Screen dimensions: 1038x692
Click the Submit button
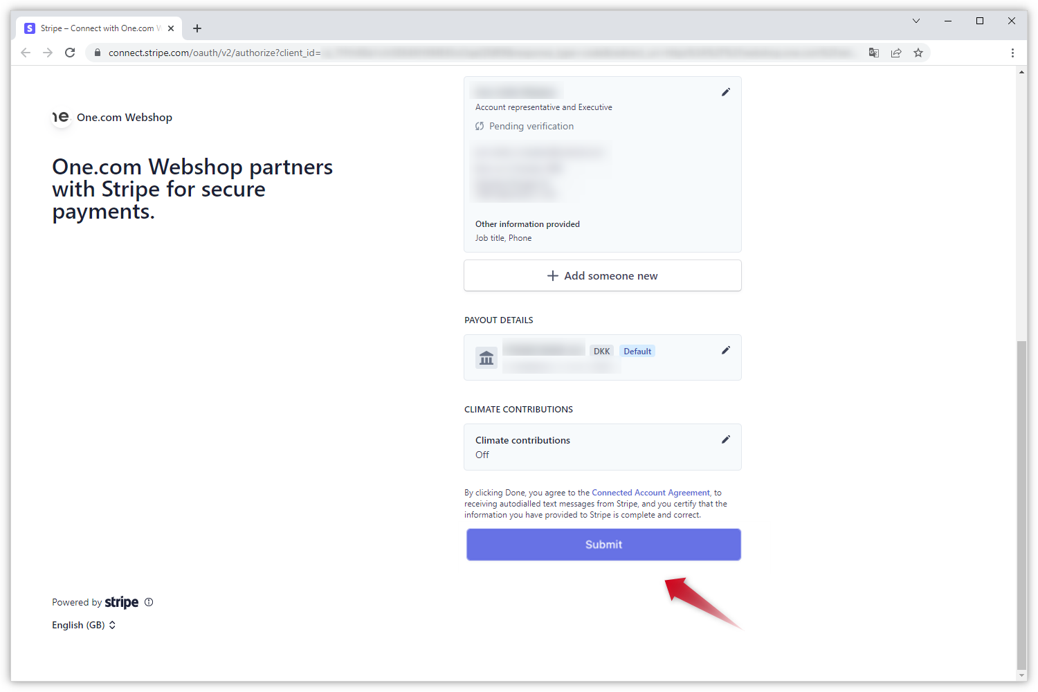point(603,545)
